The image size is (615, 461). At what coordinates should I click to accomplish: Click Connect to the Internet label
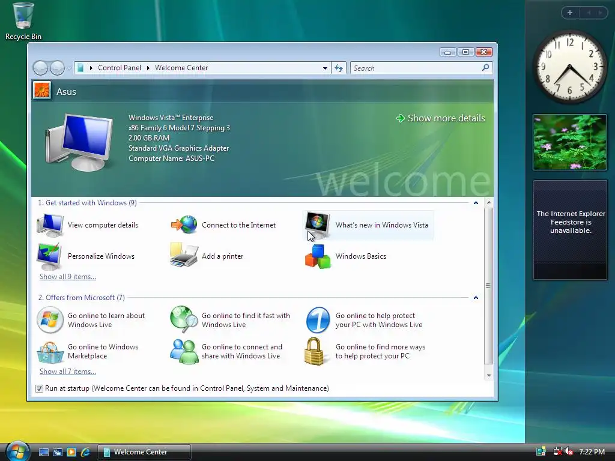click(x=238, y=225)
